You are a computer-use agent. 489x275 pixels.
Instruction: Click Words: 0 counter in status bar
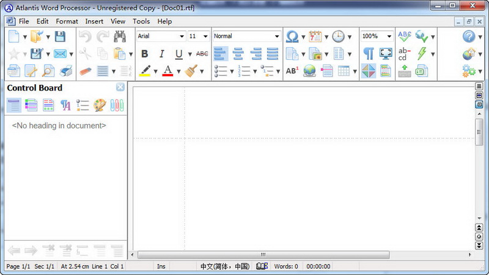(286, 266)
